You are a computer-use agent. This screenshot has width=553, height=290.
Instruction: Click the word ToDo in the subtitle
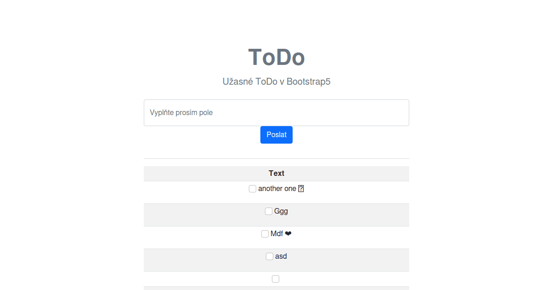(x=265, y=82)
